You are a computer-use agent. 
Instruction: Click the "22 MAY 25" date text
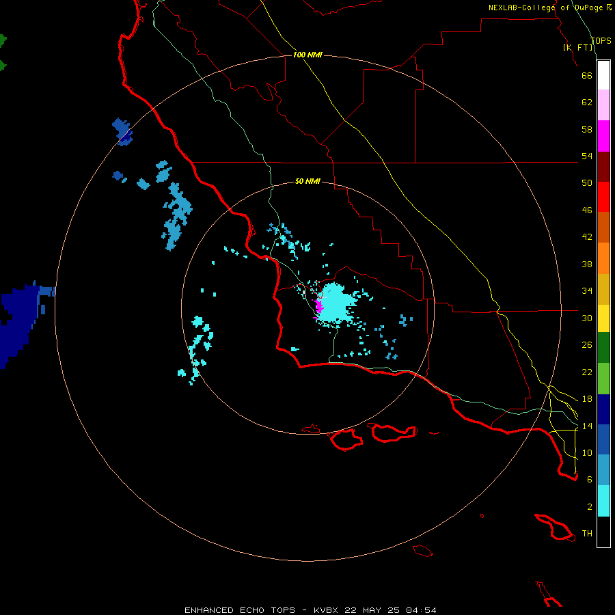[x=372, y=610]
